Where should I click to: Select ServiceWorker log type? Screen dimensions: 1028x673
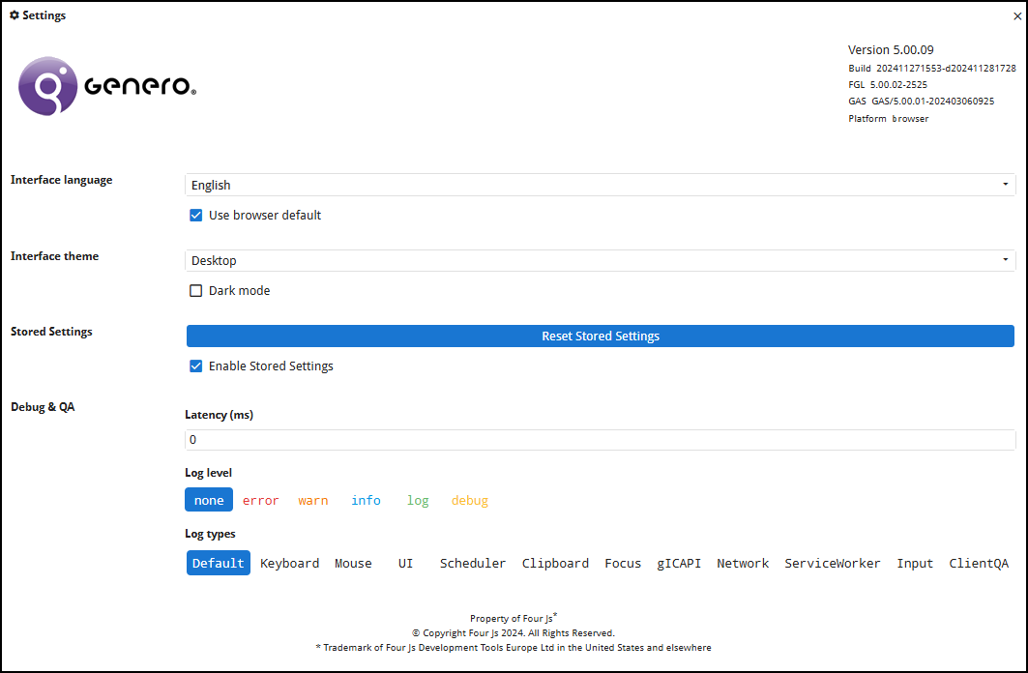(832, 564)
